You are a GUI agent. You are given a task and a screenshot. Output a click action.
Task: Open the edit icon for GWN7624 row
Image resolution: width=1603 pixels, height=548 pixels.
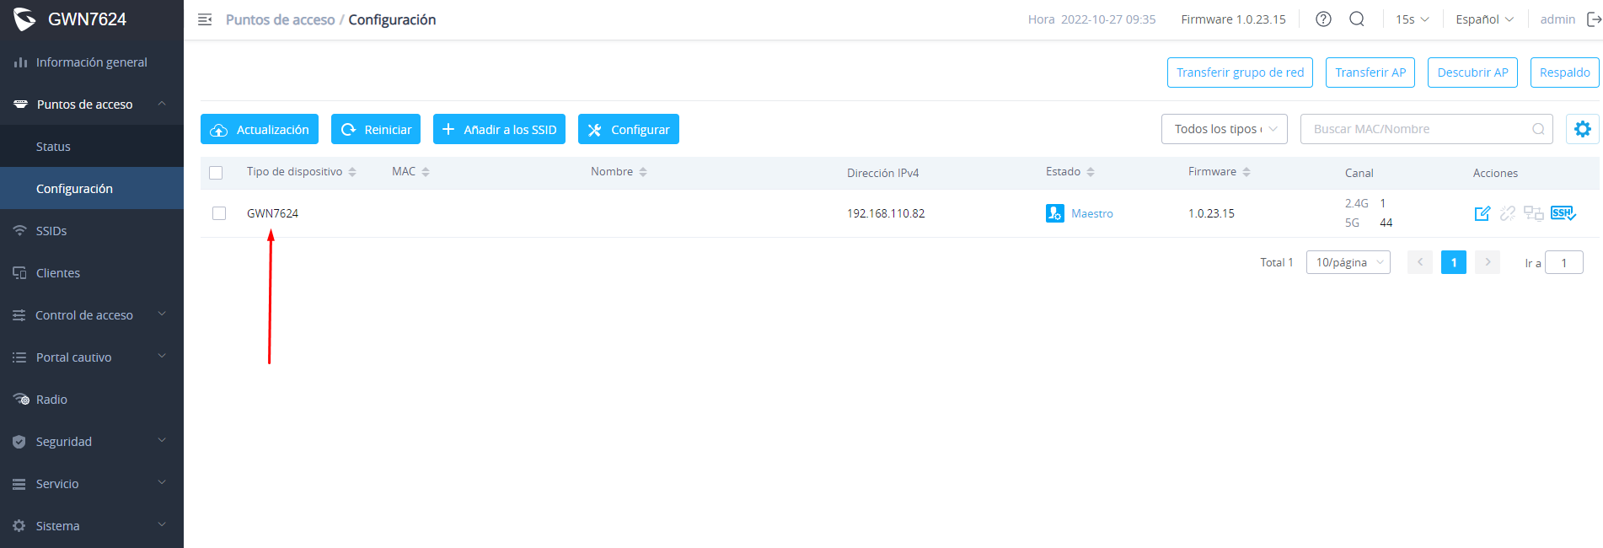tap(1482, 213)
